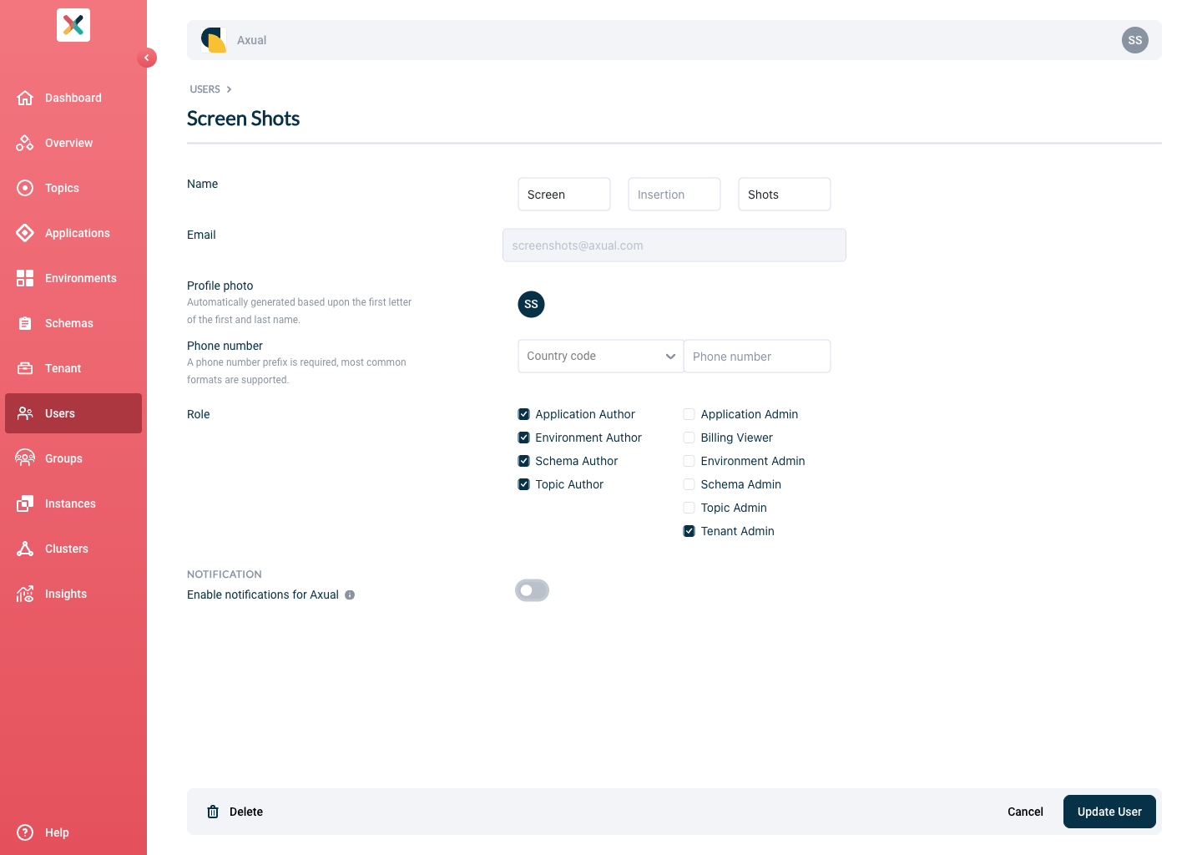Go to Clusters in the sidebar
1202x855 pixels.
tap(73, 549)
